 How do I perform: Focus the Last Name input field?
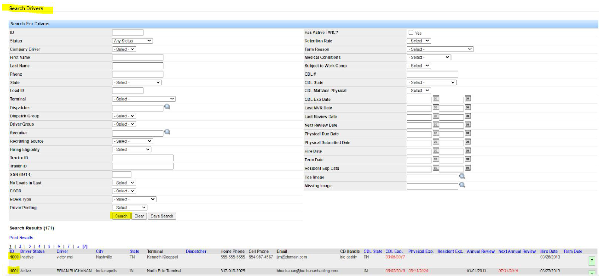[137, 66]
